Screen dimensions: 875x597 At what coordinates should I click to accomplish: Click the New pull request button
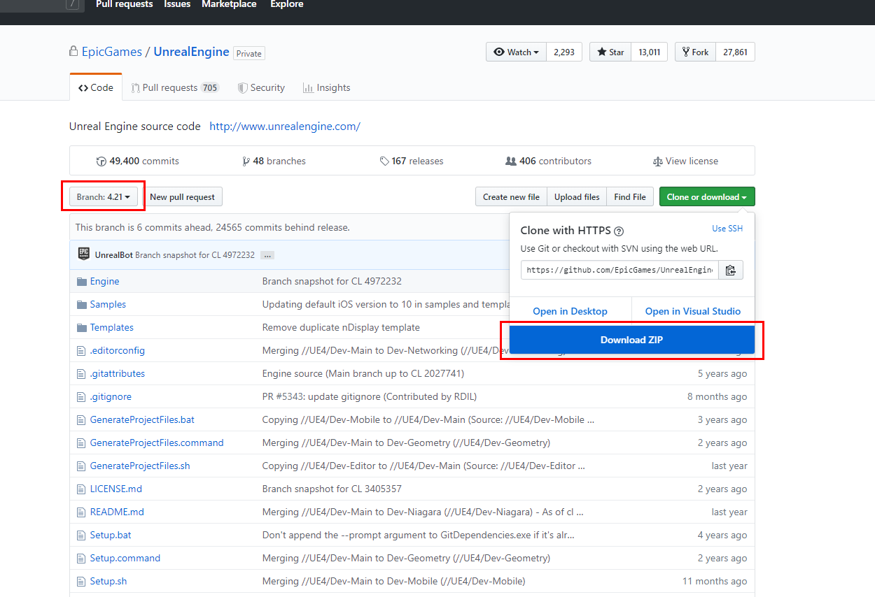coord(182,197)
